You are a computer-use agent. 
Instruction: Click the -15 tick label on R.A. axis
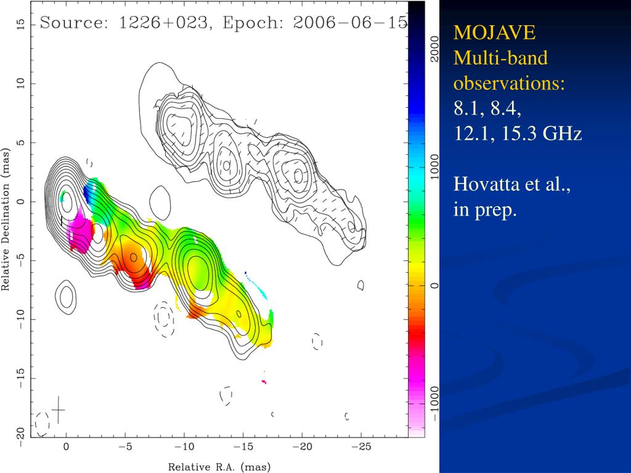243,447
